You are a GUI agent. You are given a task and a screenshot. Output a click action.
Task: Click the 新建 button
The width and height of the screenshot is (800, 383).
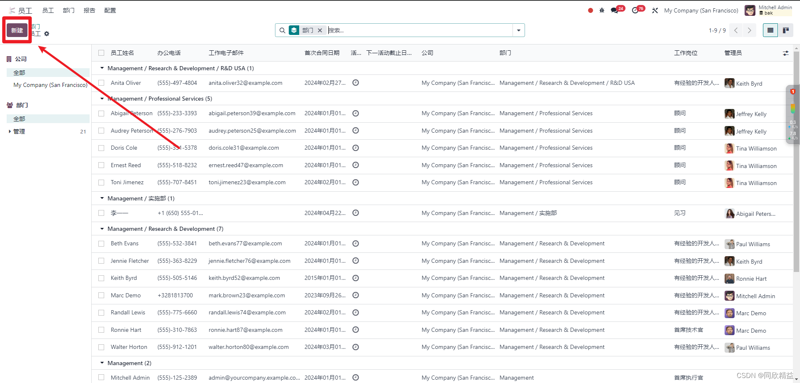coord(17,30)
